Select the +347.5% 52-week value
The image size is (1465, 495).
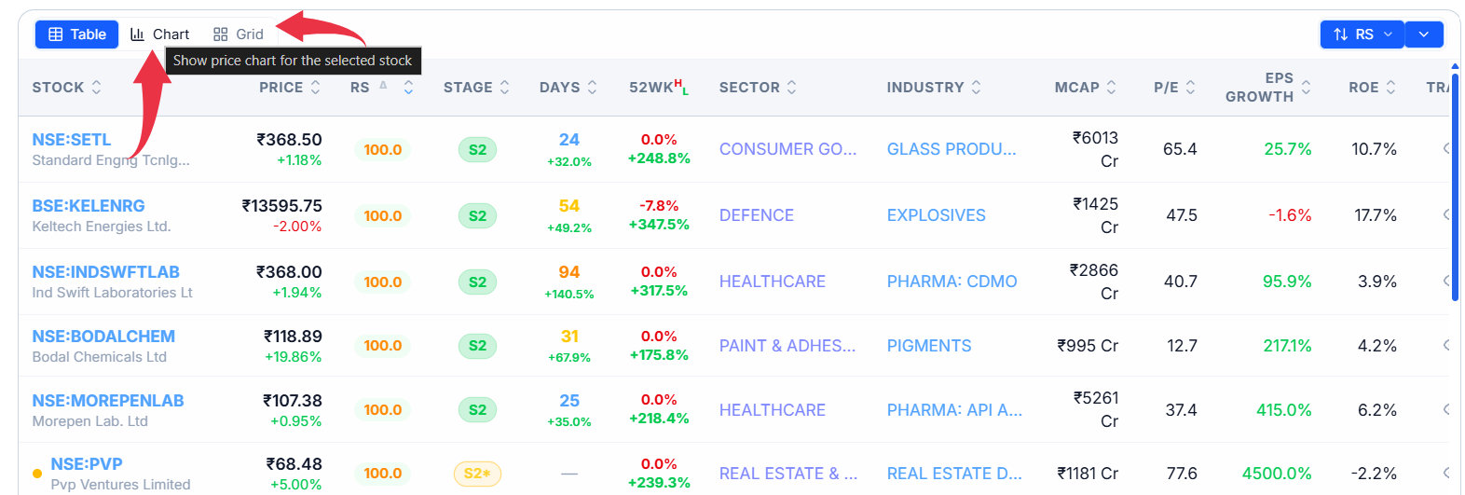click(x=659, y=225)
